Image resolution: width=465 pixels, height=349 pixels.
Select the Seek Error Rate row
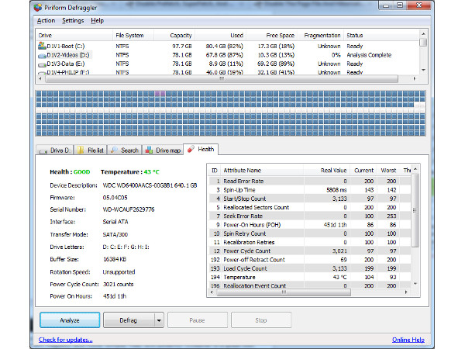point(310,216)
